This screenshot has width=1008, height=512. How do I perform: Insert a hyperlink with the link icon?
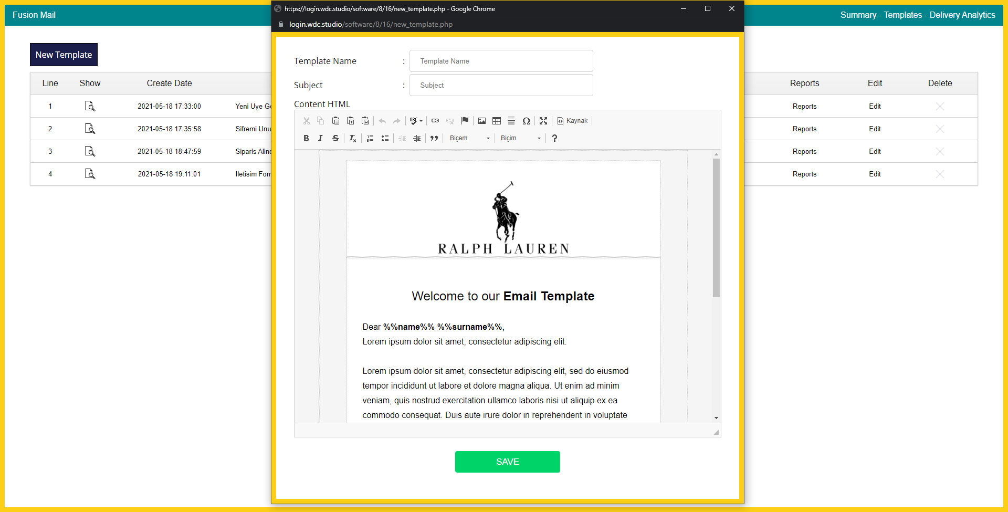(x=435, y=121)
